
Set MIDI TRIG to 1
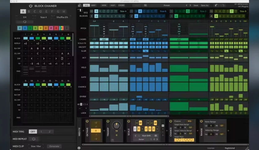[x=41, y=131]
